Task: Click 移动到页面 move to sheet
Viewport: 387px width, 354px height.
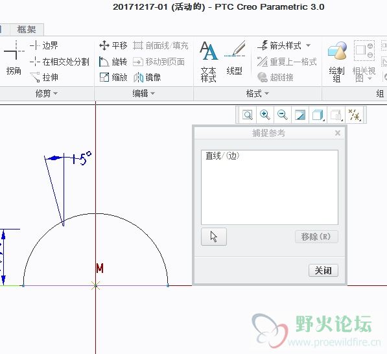Action: point(159,62)
